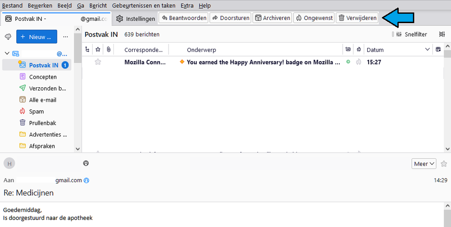Toggle star on the opened Medicijnen message

(444, 164)
